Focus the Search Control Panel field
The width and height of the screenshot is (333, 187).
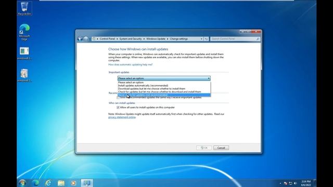click(x=233, y=39)
